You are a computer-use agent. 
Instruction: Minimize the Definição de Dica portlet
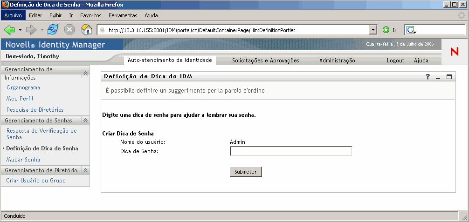(438, 77)
